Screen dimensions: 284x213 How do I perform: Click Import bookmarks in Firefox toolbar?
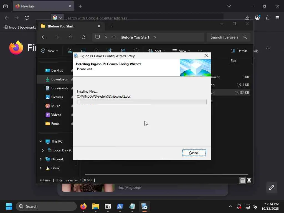point(20,27)
